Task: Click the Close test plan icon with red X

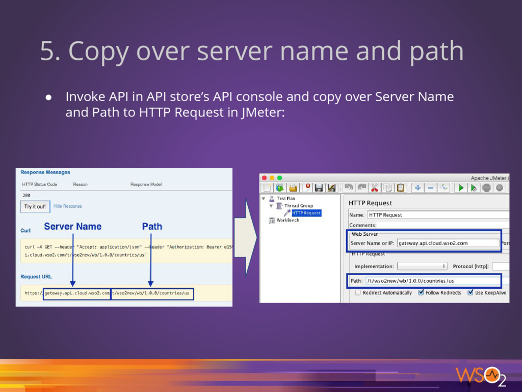Action: coord(306,188)
